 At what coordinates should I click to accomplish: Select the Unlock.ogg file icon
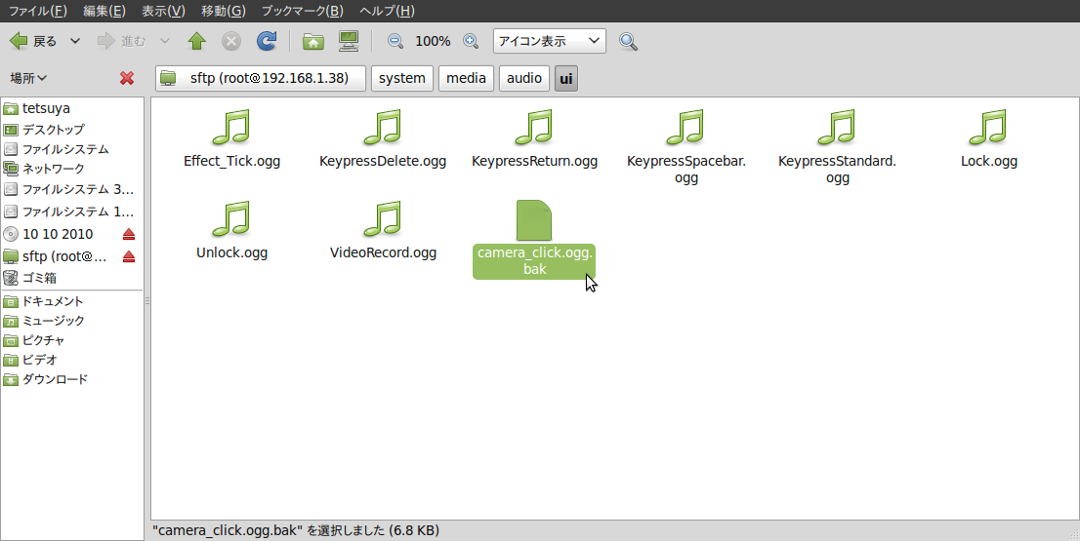(231, 218)
